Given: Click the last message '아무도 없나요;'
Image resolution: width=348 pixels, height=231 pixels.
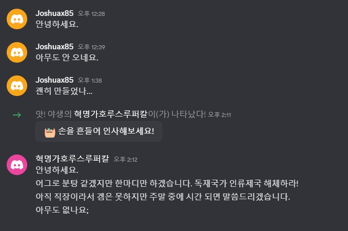Looking at the screenshot, I should [x=62, y=210].
